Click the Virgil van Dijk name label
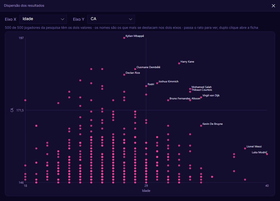The height and width of the screenshot is (201, 280). [x=211, y=95]
